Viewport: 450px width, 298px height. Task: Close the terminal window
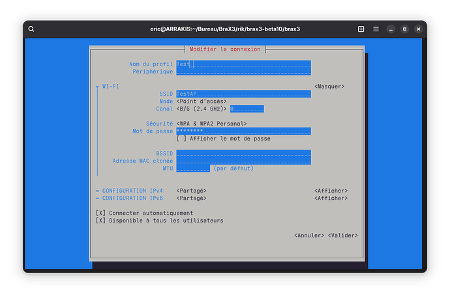click(x=418, y=29)
